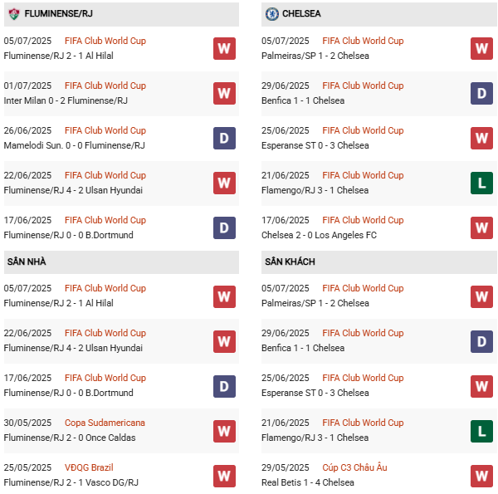Open the VĐQG Brazil competition link
This screenshot has width=498, height=494.
pos(89,467)
